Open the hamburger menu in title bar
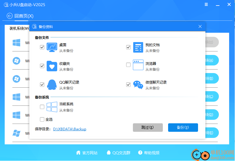Viewport: 235px width, 161px height. click(206, 4)
